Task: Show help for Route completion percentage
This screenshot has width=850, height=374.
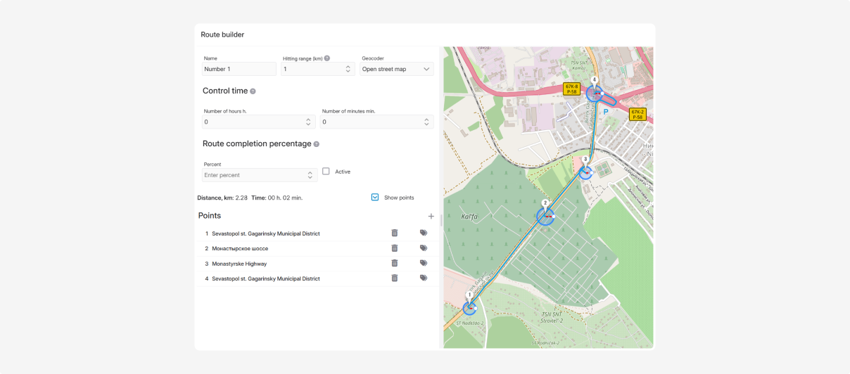Action: pyautogui.click(x=317, y=144)
